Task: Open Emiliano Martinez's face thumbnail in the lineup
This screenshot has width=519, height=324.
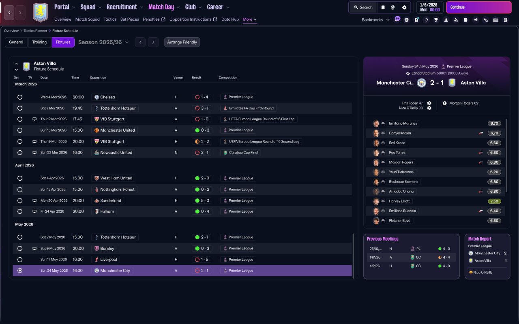Action: 376,124
